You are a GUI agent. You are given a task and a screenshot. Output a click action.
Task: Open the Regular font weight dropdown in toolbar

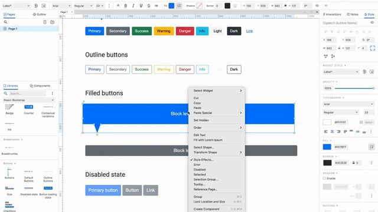[83, 5]
